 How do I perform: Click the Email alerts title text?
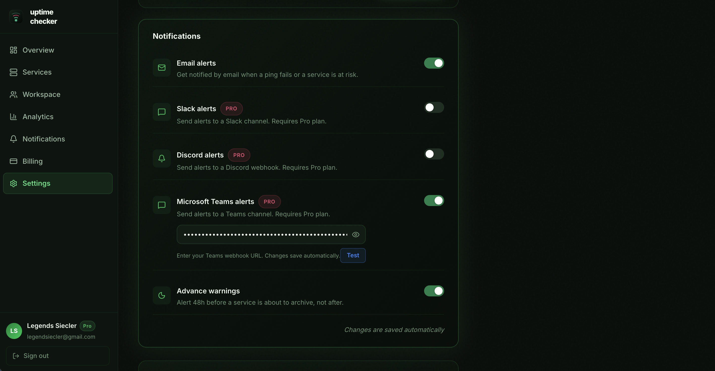pos(196,63)
